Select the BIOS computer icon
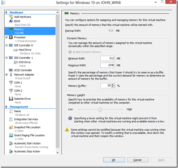The width and height of the screenshot is (178, 168). [x=11, y=21]
